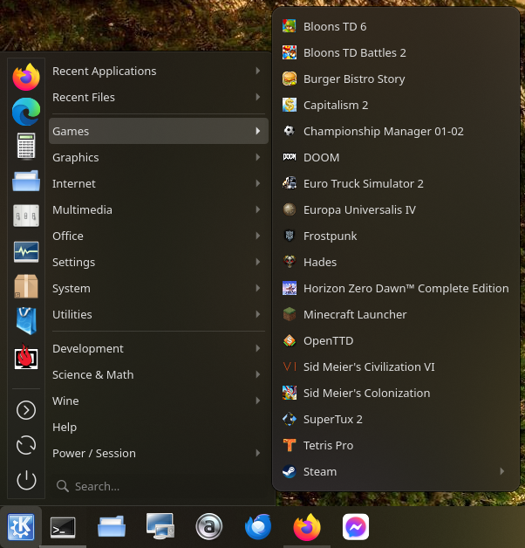Open Konsole terminal from the taskbar
This screenshot has height=548, width=525.
click(63, 527)
